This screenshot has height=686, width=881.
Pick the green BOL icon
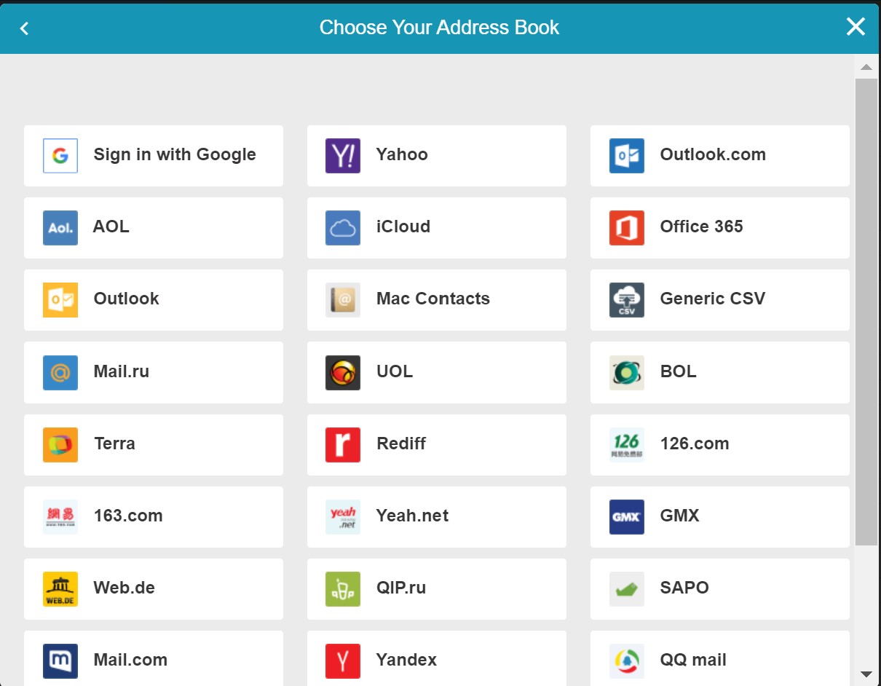(627, 373)
